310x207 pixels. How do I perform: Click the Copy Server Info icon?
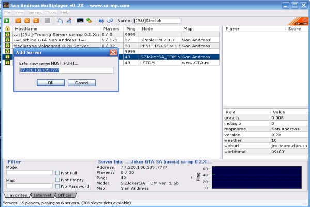click(59, 20)
